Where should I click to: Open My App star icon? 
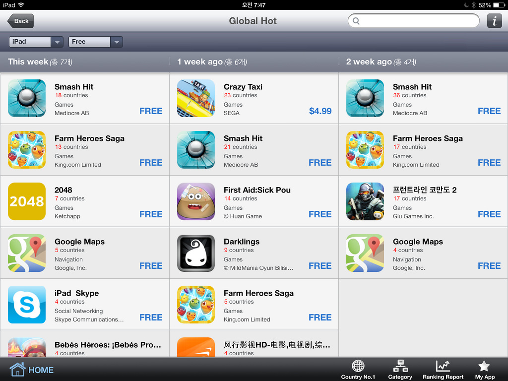pos(484,366)
